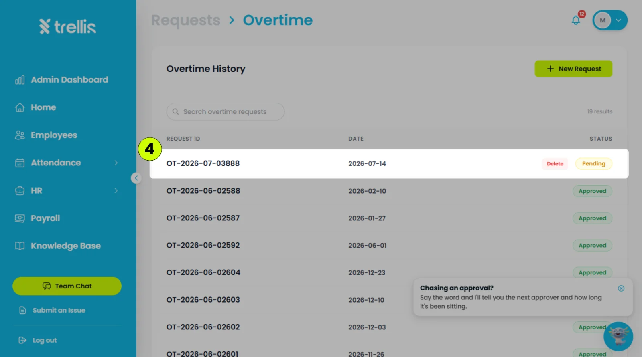Viewport: 642px width, 357px height.
Task: Click Submit an Issue link
Action: point(52,310)
